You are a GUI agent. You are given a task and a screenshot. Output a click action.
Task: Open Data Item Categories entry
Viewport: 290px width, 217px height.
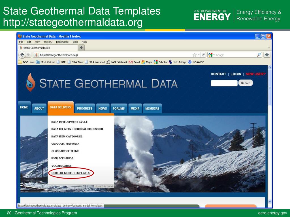click(67, 136)
